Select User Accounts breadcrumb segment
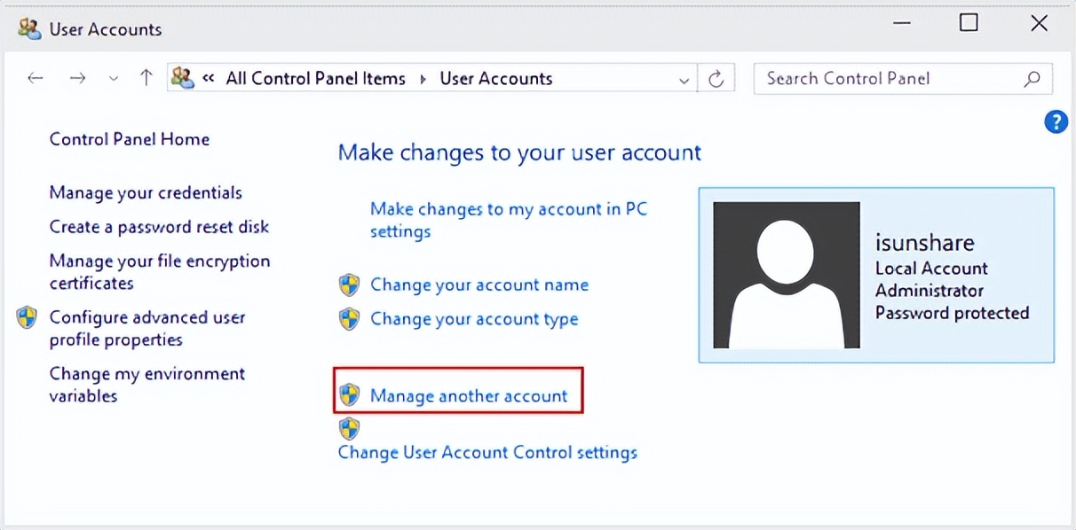 496,79
